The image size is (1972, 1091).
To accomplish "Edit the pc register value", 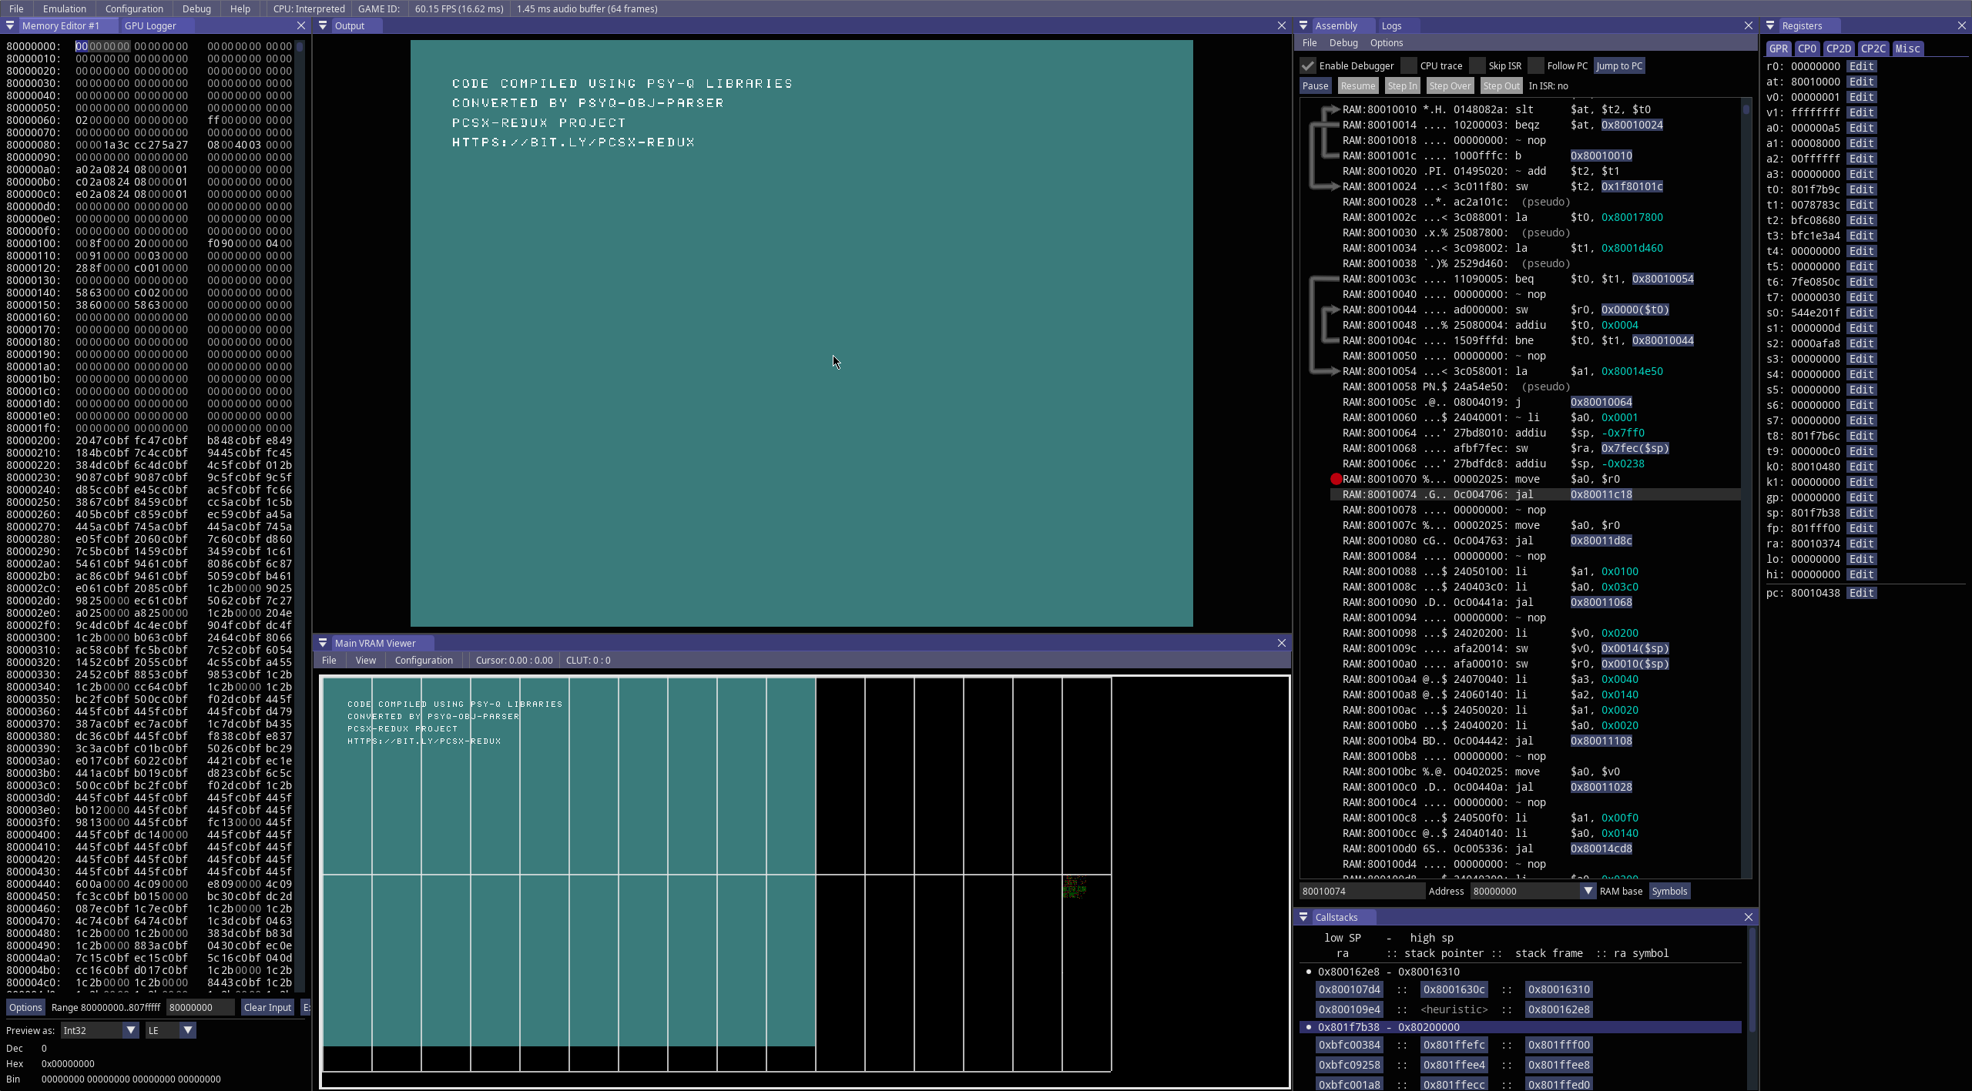I will pyautogui.click(x=1861, y=593).
